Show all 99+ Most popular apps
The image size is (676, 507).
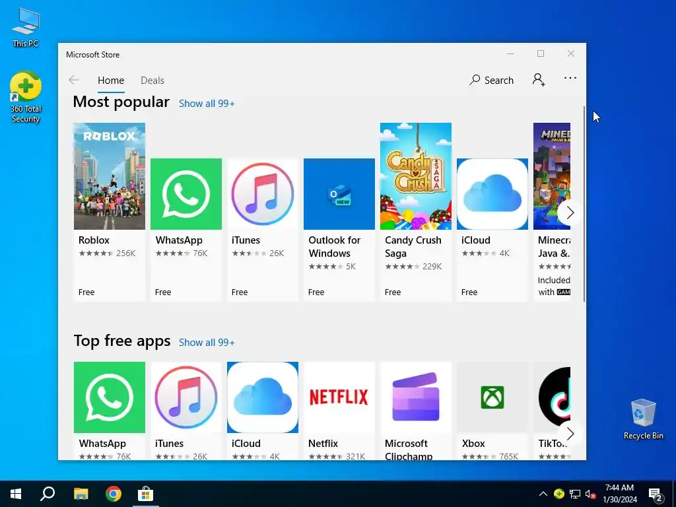pos(207,104)
